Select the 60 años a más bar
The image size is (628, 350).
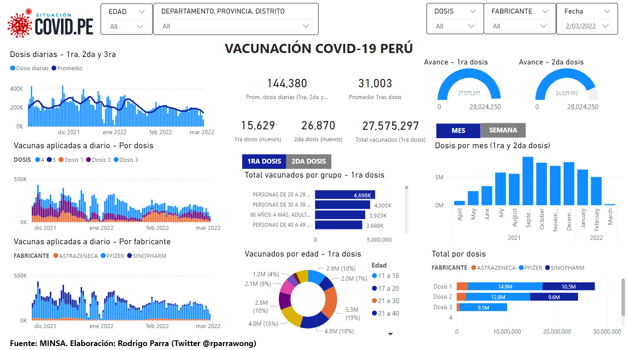[340, 215]
